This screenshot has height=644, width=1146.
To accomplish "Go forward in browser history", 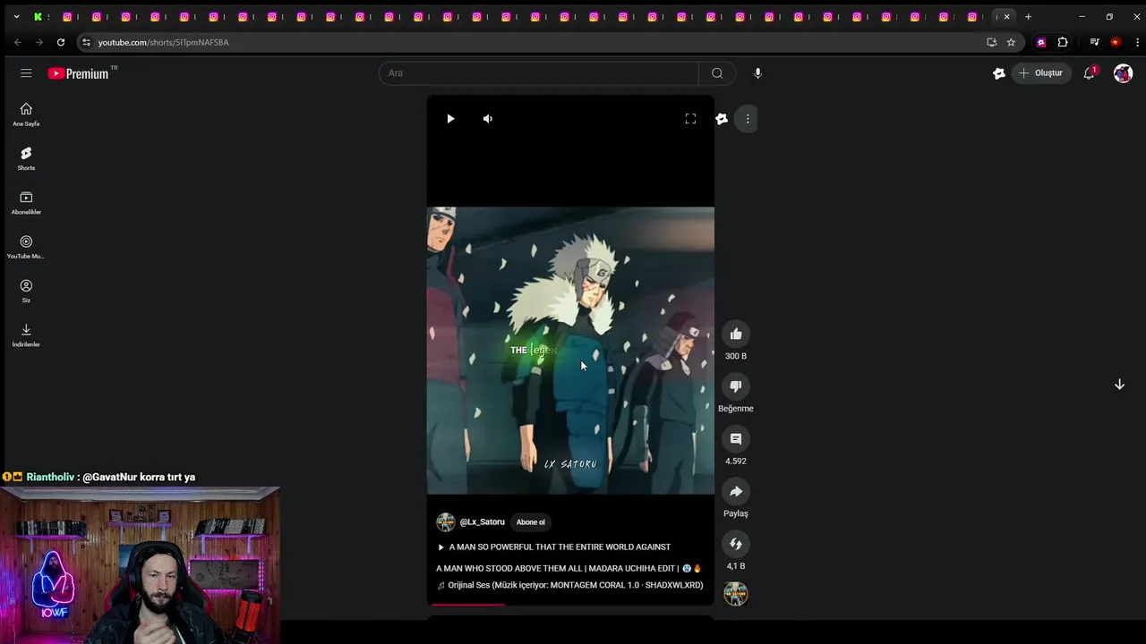I will pos(38,42).
